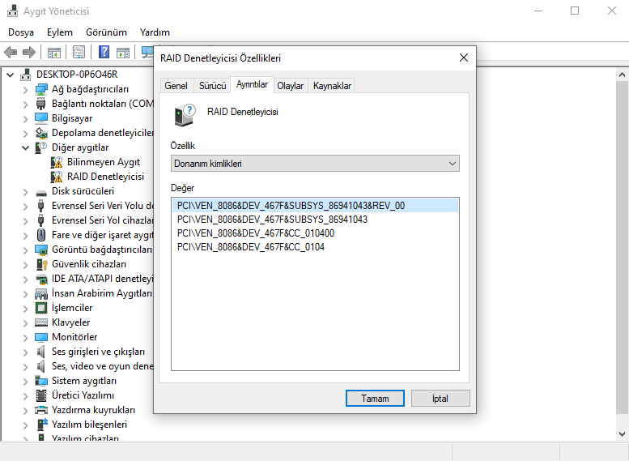Viewport: 629px width, 461px height.
Task: Toggle the action pane toolbar icon
Action: pos(123,53)
